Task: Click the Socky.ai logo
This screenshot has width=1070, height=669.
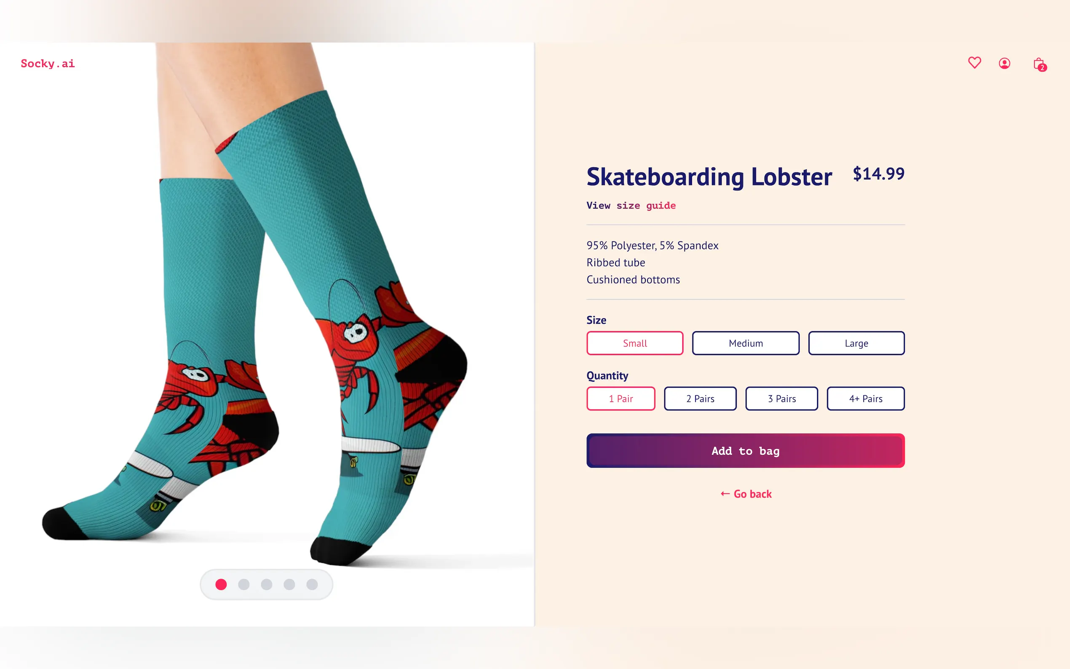Action: [x=48, y=64]
